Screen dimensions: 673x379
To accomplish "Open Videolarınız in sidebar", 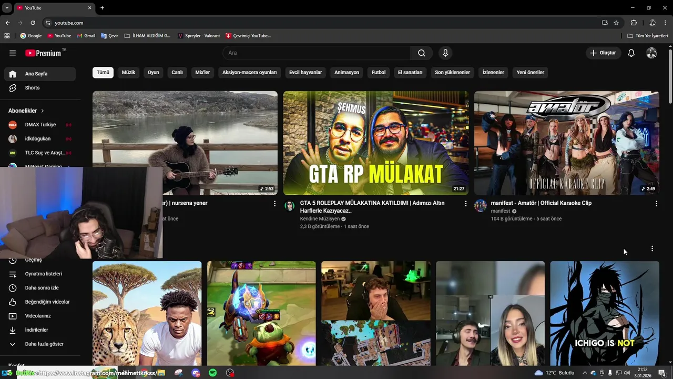I will point(40,316).
